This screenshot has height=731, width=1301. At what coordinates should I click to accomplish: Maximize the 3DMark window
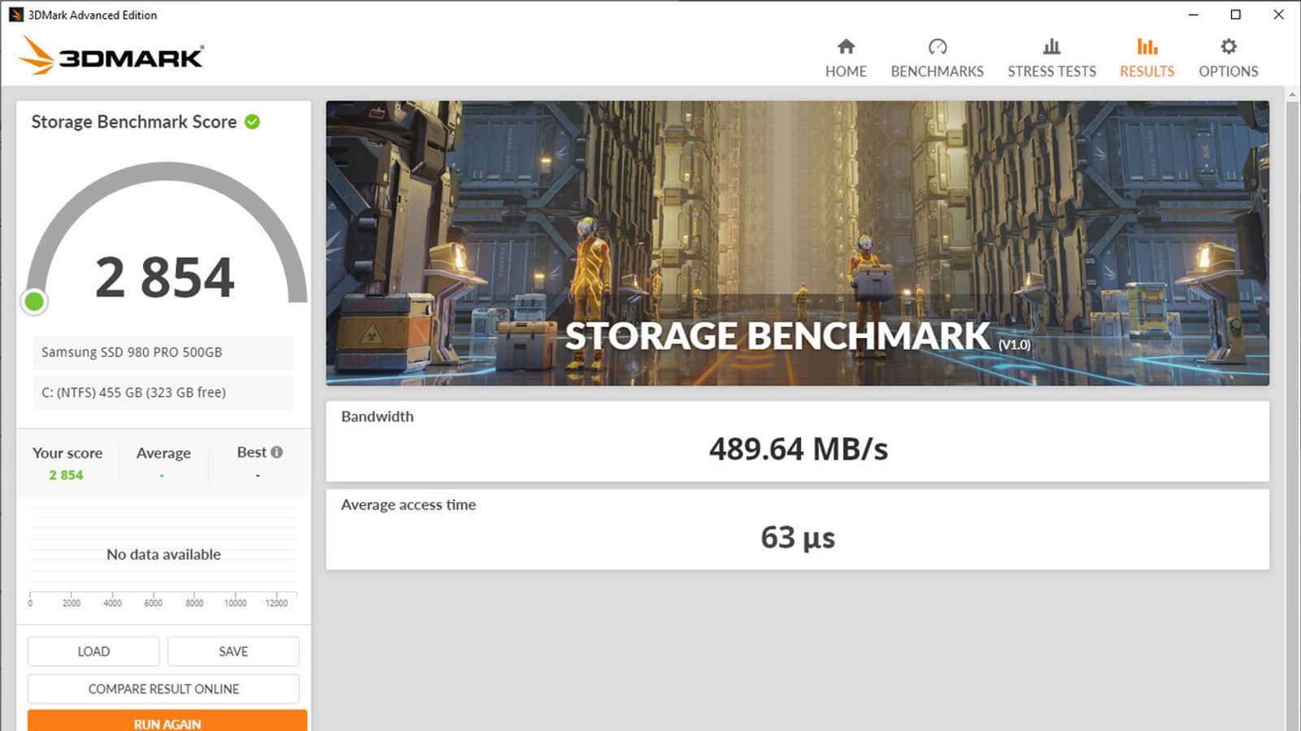coord(1236,15)
